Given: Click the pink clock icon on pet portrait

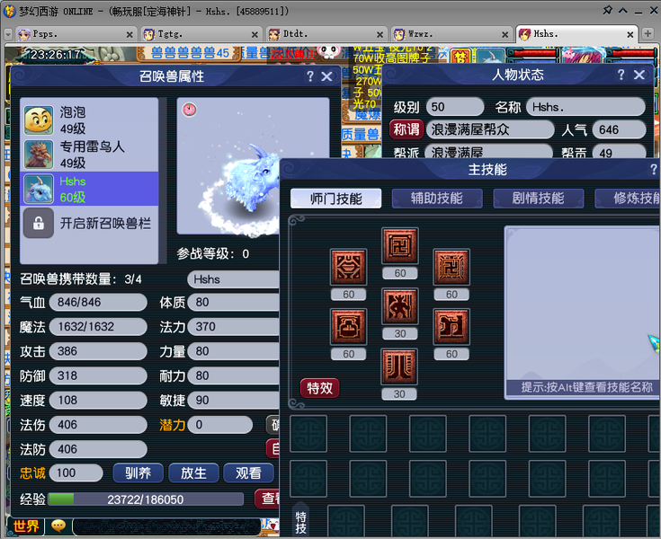Looking at the screenshot, I should (x=189, y=110).
